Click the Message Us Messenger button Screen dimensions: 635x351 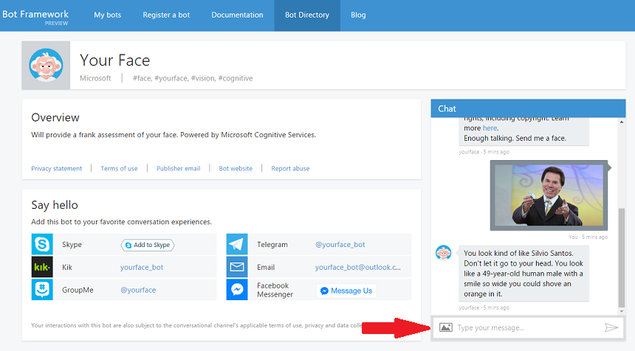[346, 291]
